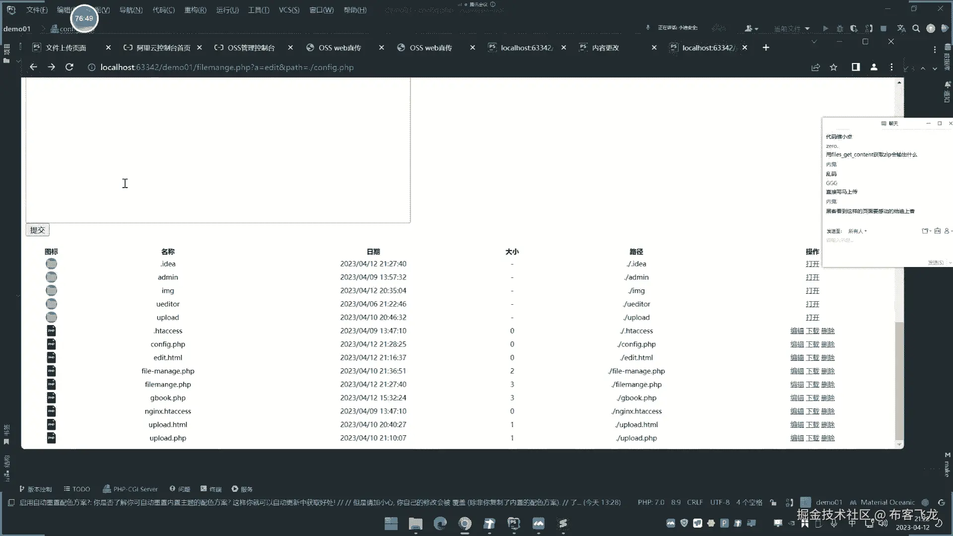Toggle the browser side panel

(x=856, y=67)
